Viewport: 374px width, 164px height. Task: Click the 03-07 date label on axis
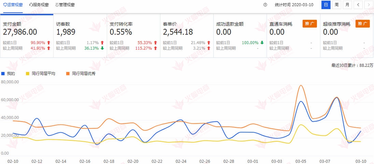tap(324, 161)
